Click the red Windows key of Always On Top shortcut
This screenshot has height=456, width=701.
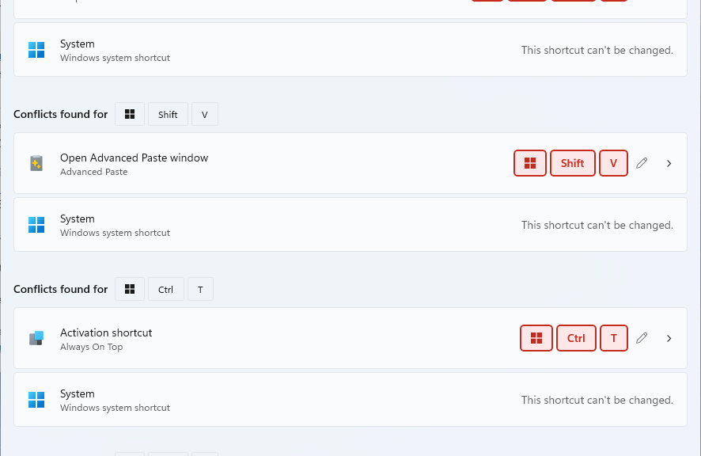click(x=536, y=338)
